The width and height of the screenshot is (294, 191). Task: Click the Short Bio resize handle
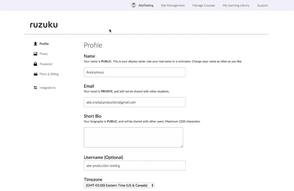click(x=182, y=146)
